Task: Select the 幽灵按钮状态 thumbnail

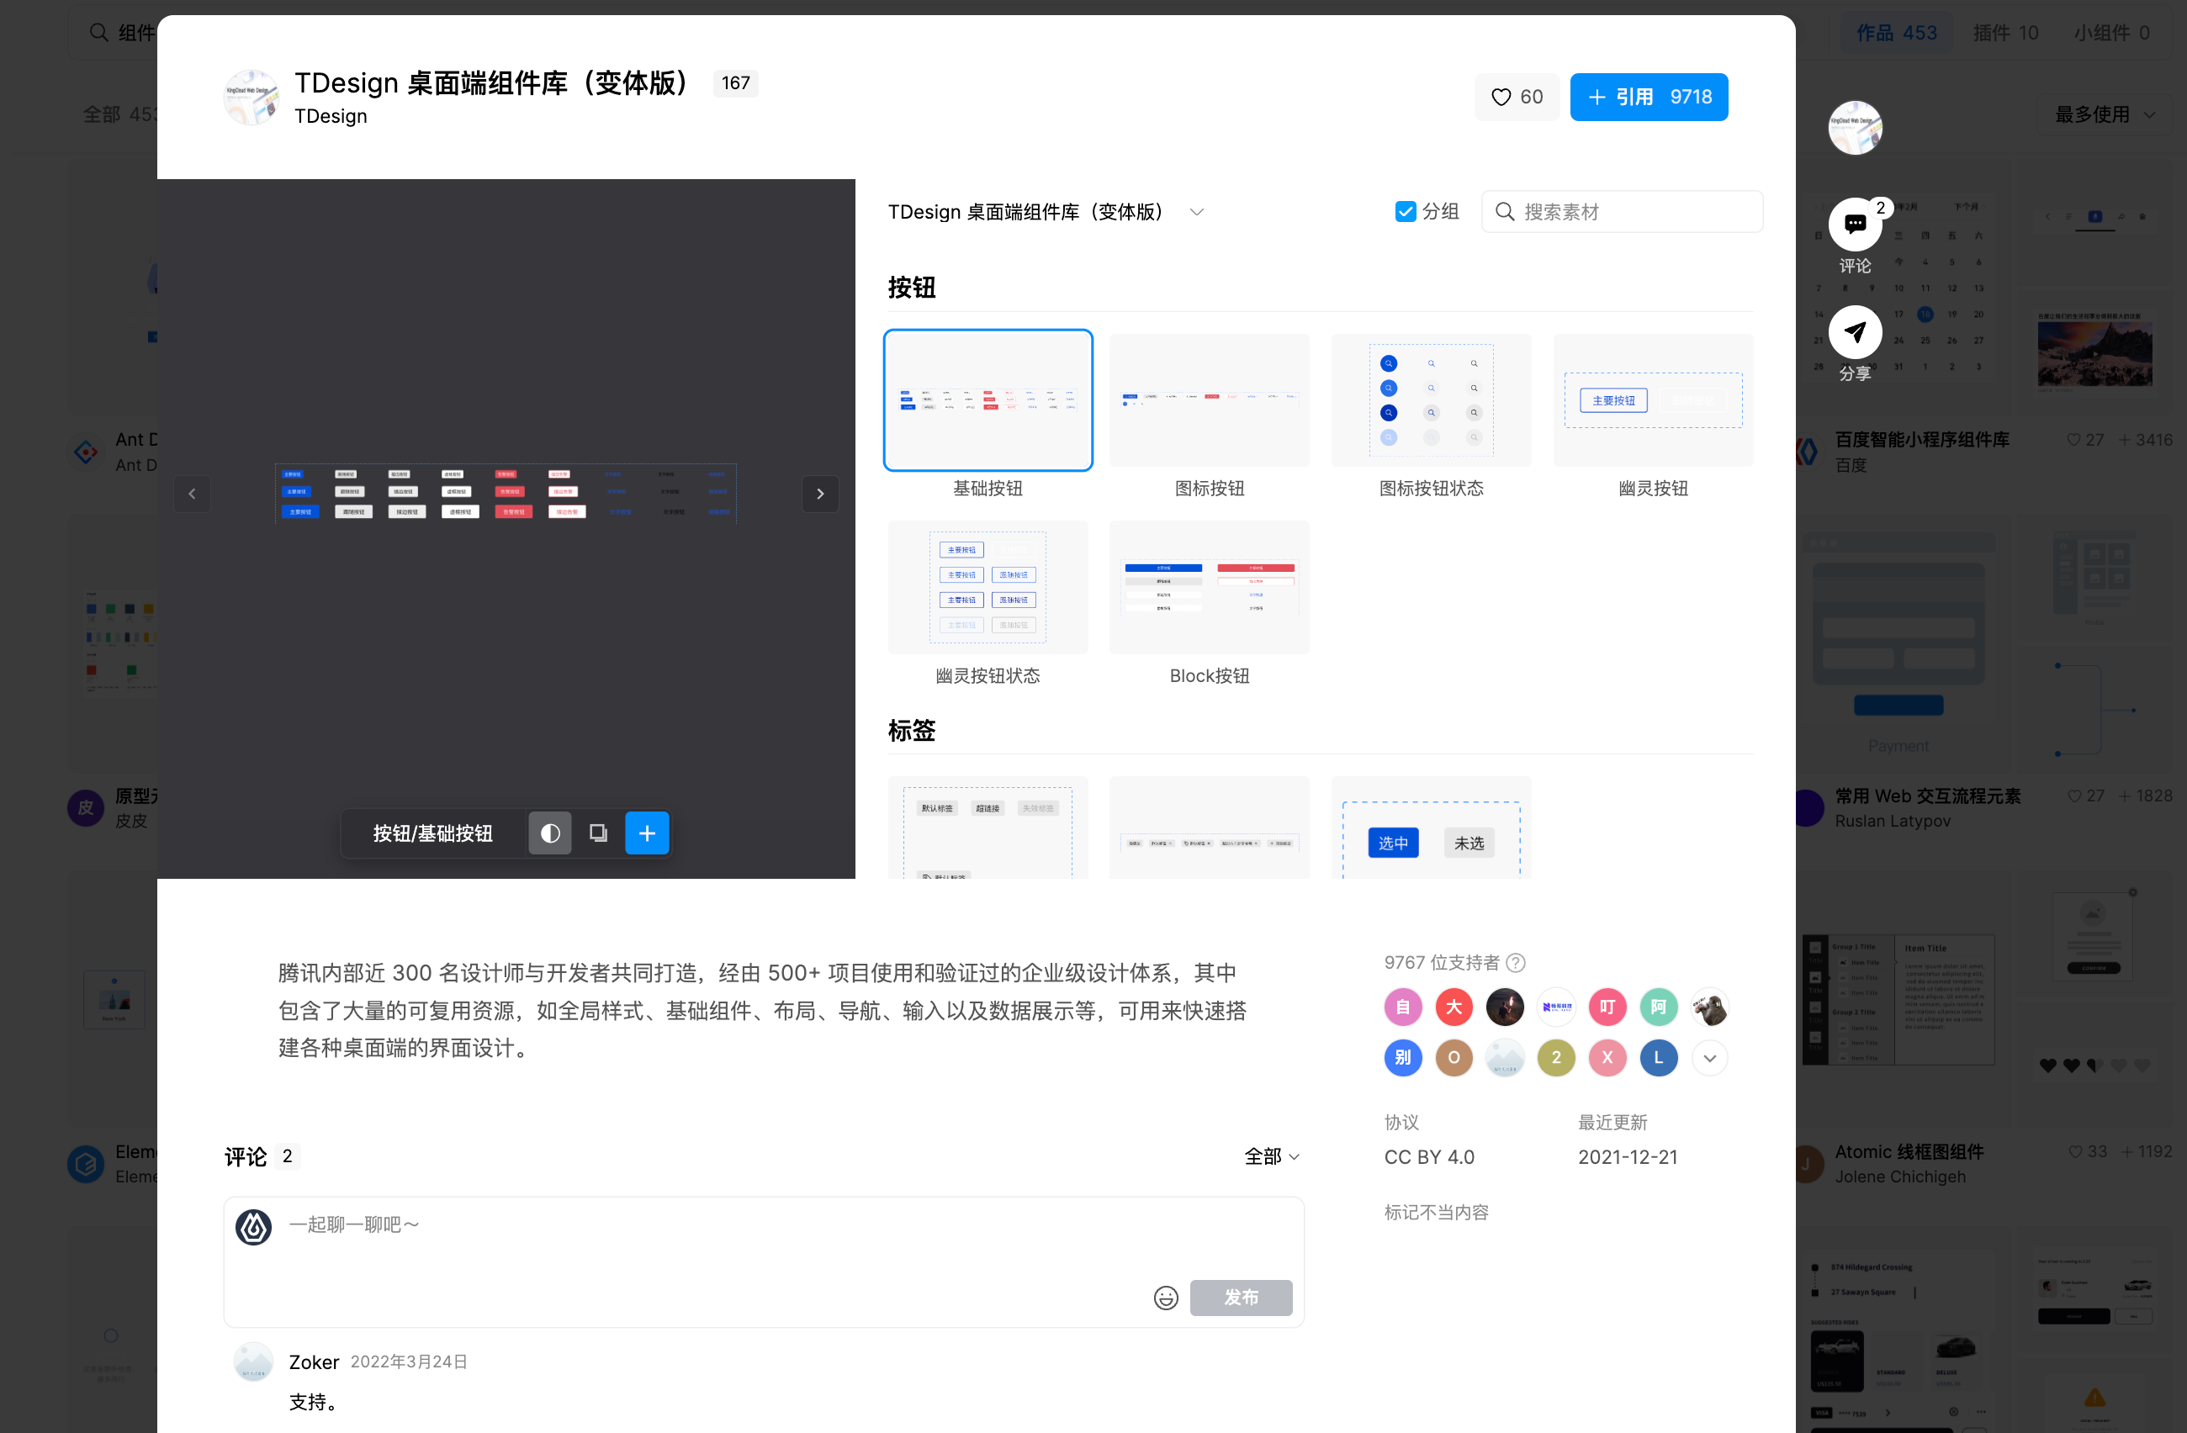Action: [988, 588]
